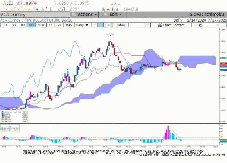Click the Hi: 7.7000 high marker label
The width and height of the screenshot is (227, 163).
[x=110, y=34]
